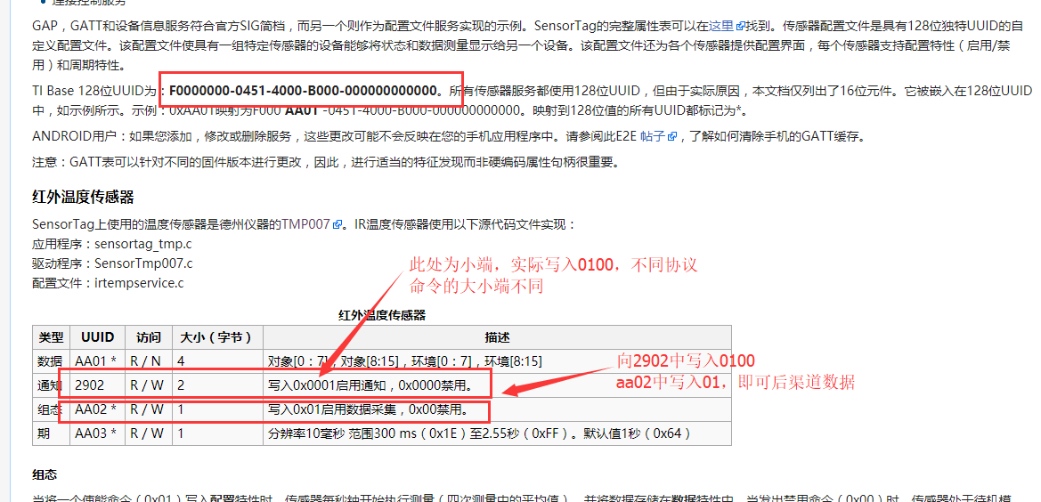1041x502 pixels.
Task: Click the 组态 subsection heading
Action: 45,474
